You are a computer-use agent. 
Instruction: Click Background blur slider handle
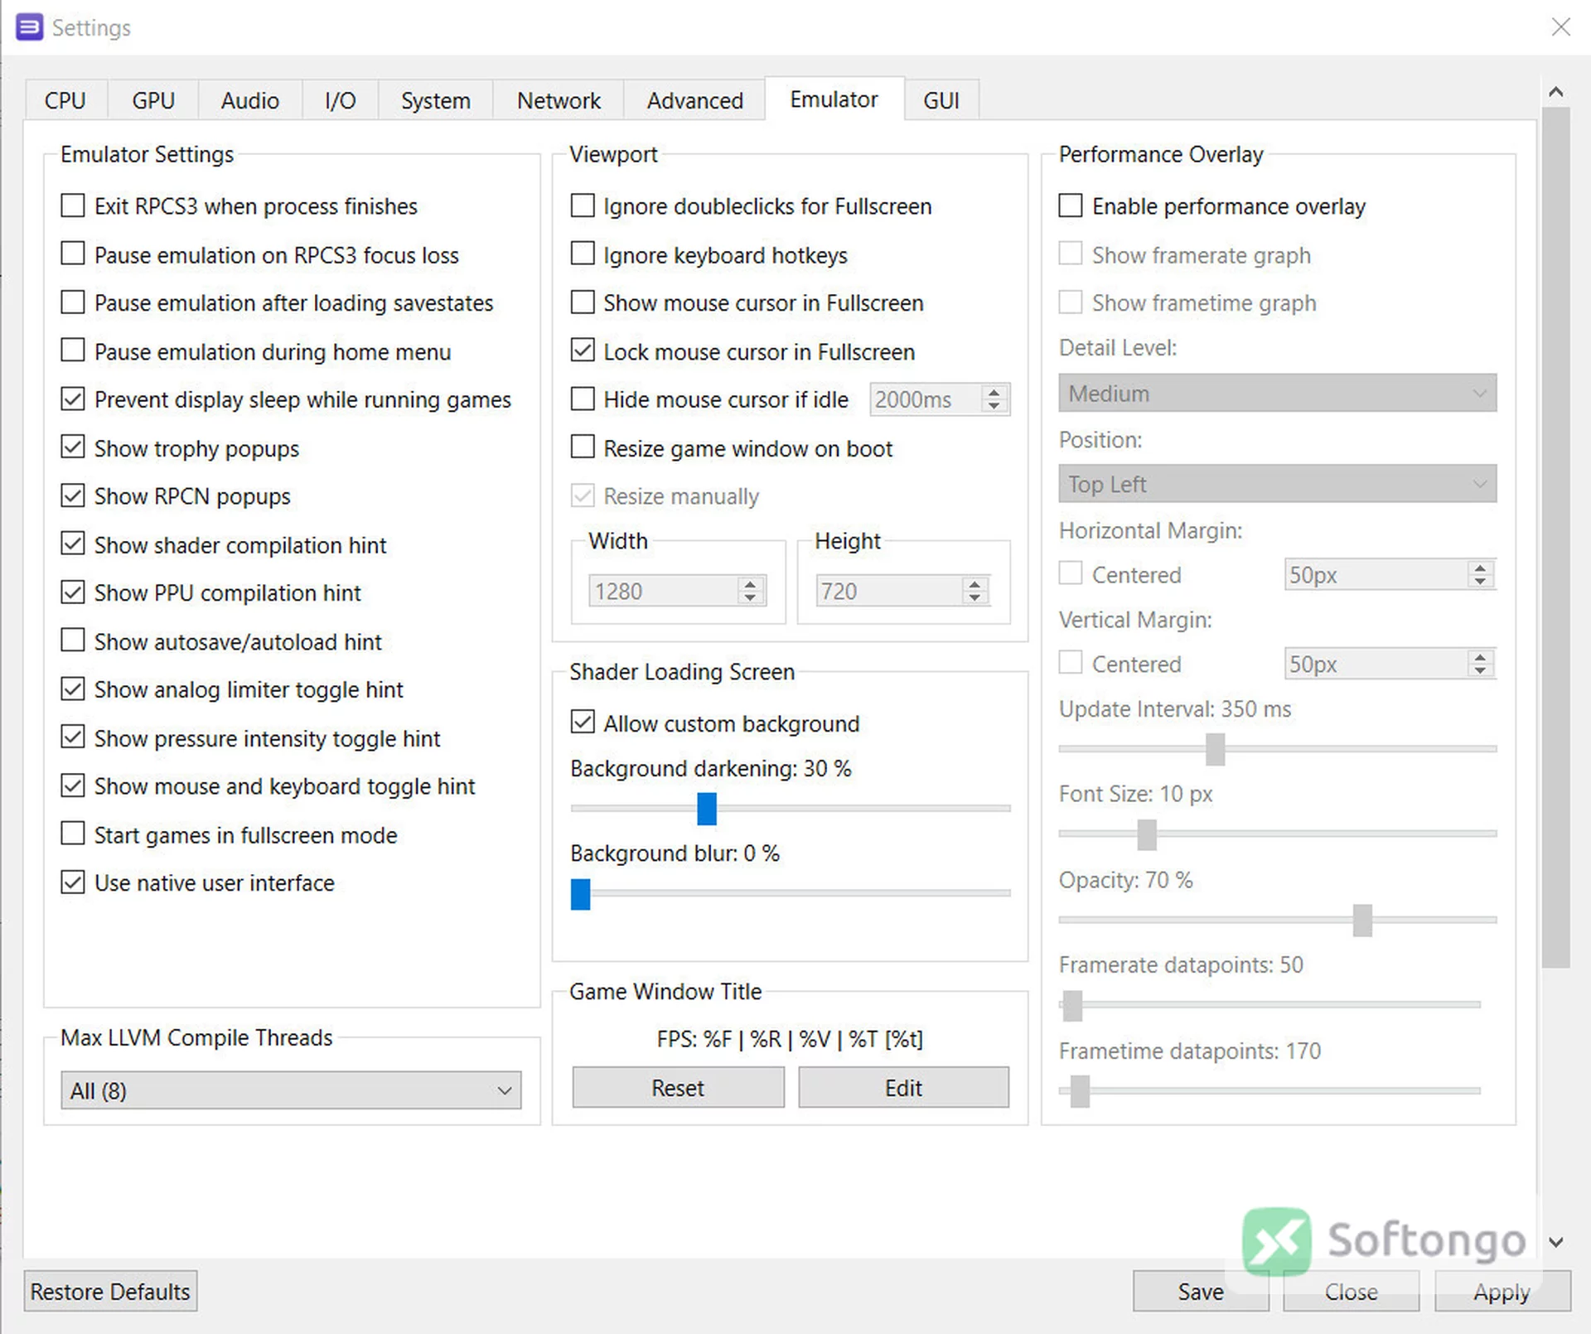[581, 894]
